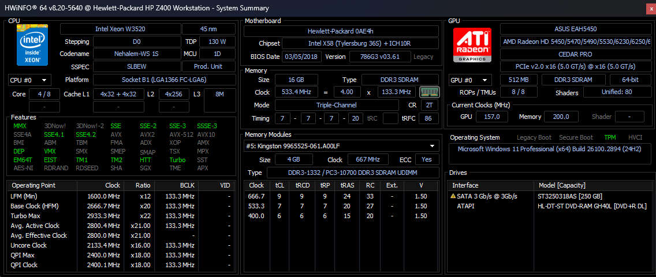Click the ATI Radeon Graphics logo
656x277 pixels.
coord(472,46)
